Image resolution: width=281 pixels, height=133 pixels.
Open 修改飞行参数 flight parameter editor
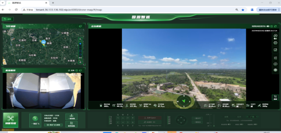pyautogui.click(x=53, y=125)
